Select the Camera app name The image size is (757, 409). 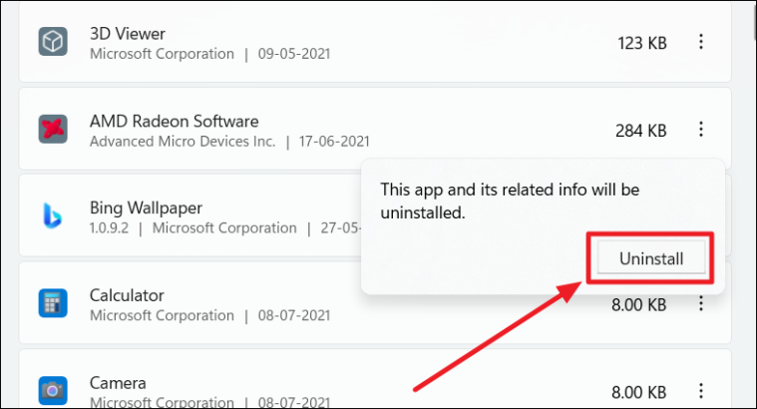(118, 383)
